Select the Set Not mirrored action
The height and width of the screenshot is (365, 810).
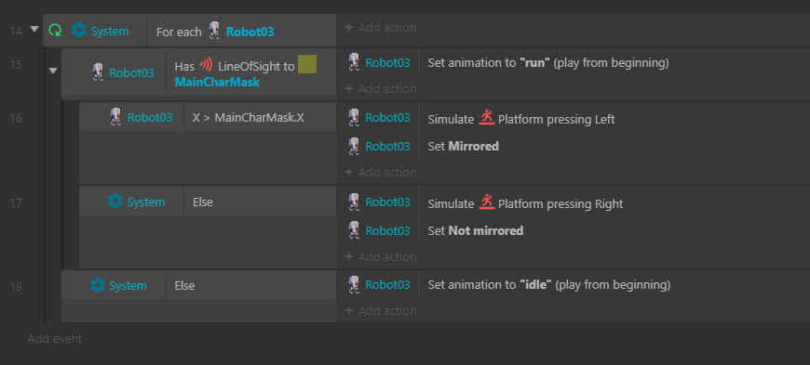475,230
